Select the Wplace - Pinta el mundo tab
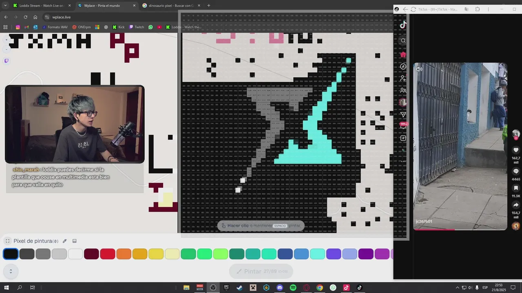522x293 pixels. [x=106, y=6]
